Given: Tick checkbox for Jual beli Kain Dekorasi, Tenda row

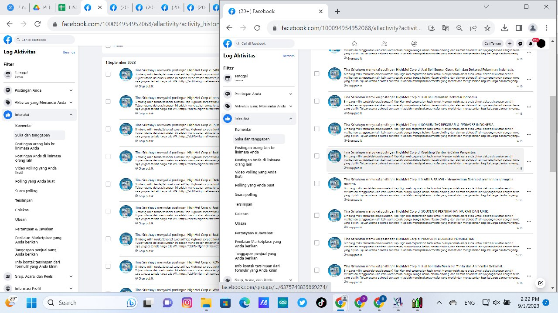Looking at the screenshot, I should click(x=316, y=270).
